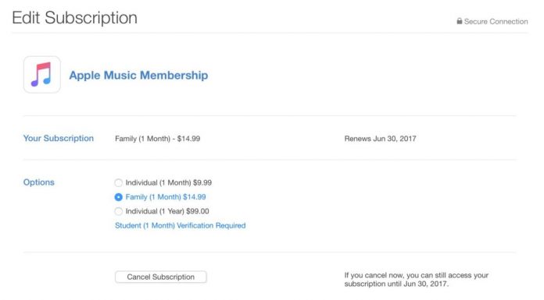Click the $14.99 price in Your Subscription row
Screen dimensions: 544x300
click(188, 139)
